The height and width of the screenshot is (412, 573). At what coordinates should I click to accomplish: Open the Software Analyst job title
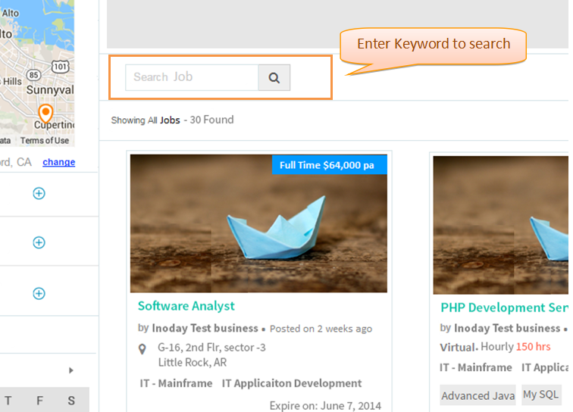tap(186, 306)
